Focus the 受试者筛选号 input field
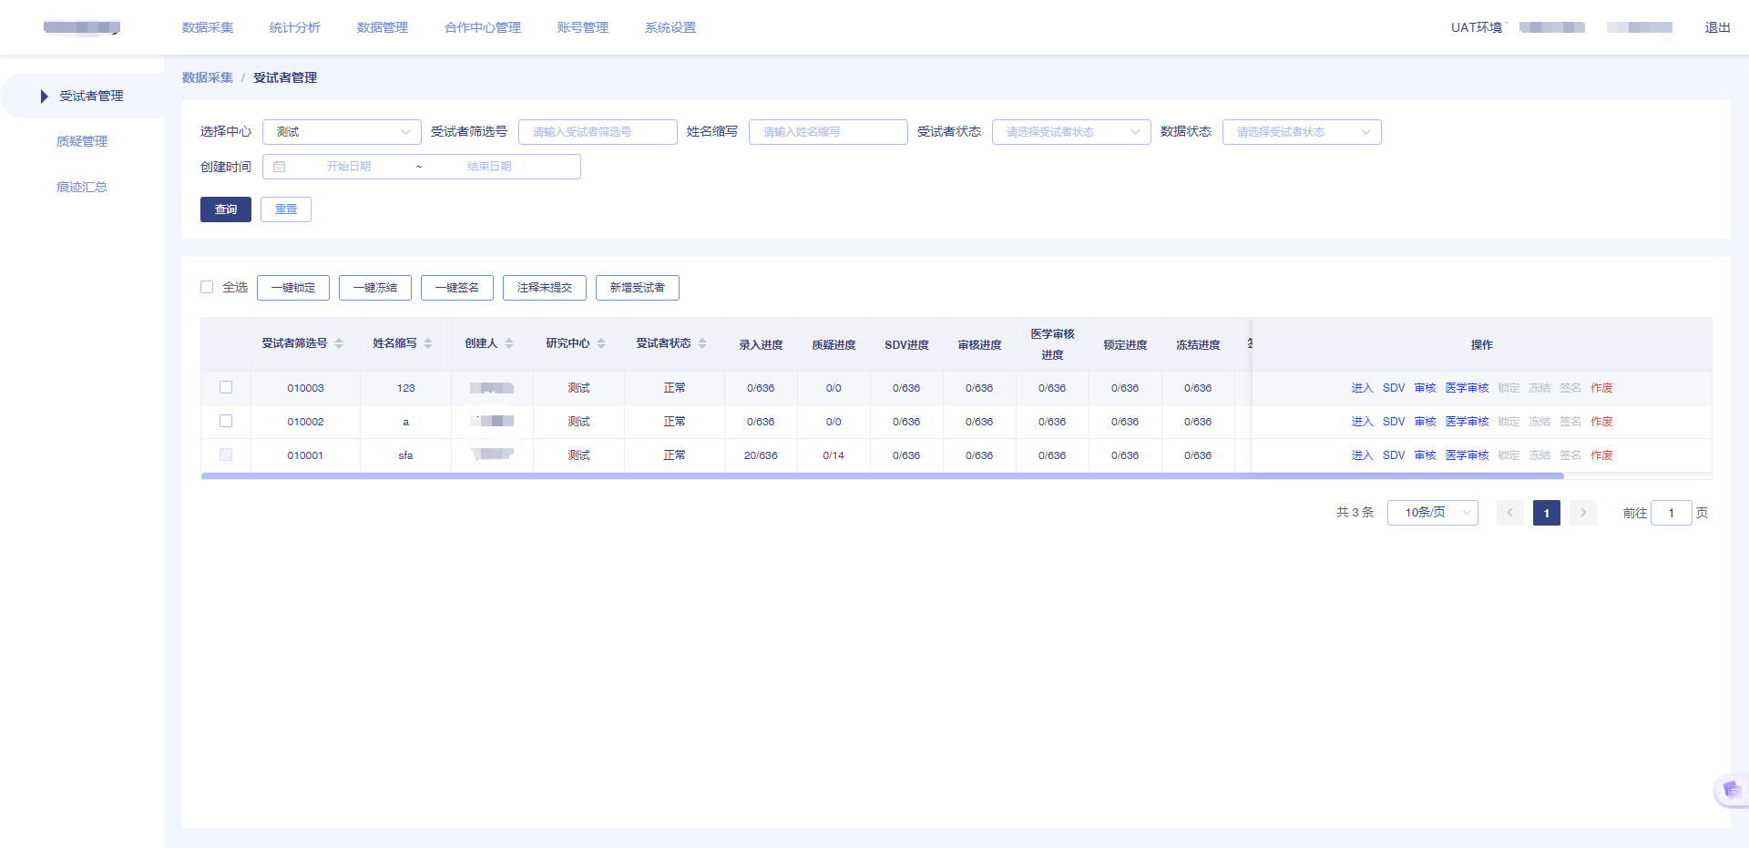Viewport: 1749px width, 848px height. [598, 132]
